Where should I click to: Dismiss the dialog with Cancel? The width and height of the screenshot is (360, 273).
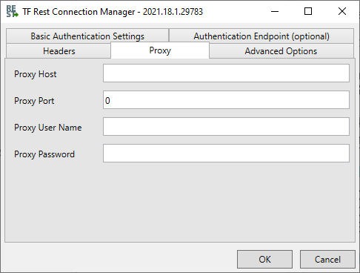[327, 259]
